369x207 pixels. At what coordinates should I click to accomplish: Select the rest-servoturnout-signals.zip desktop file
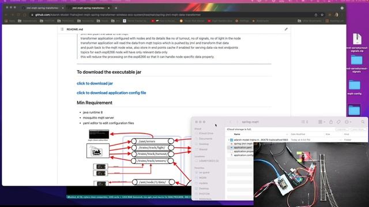tap(357, 43)
